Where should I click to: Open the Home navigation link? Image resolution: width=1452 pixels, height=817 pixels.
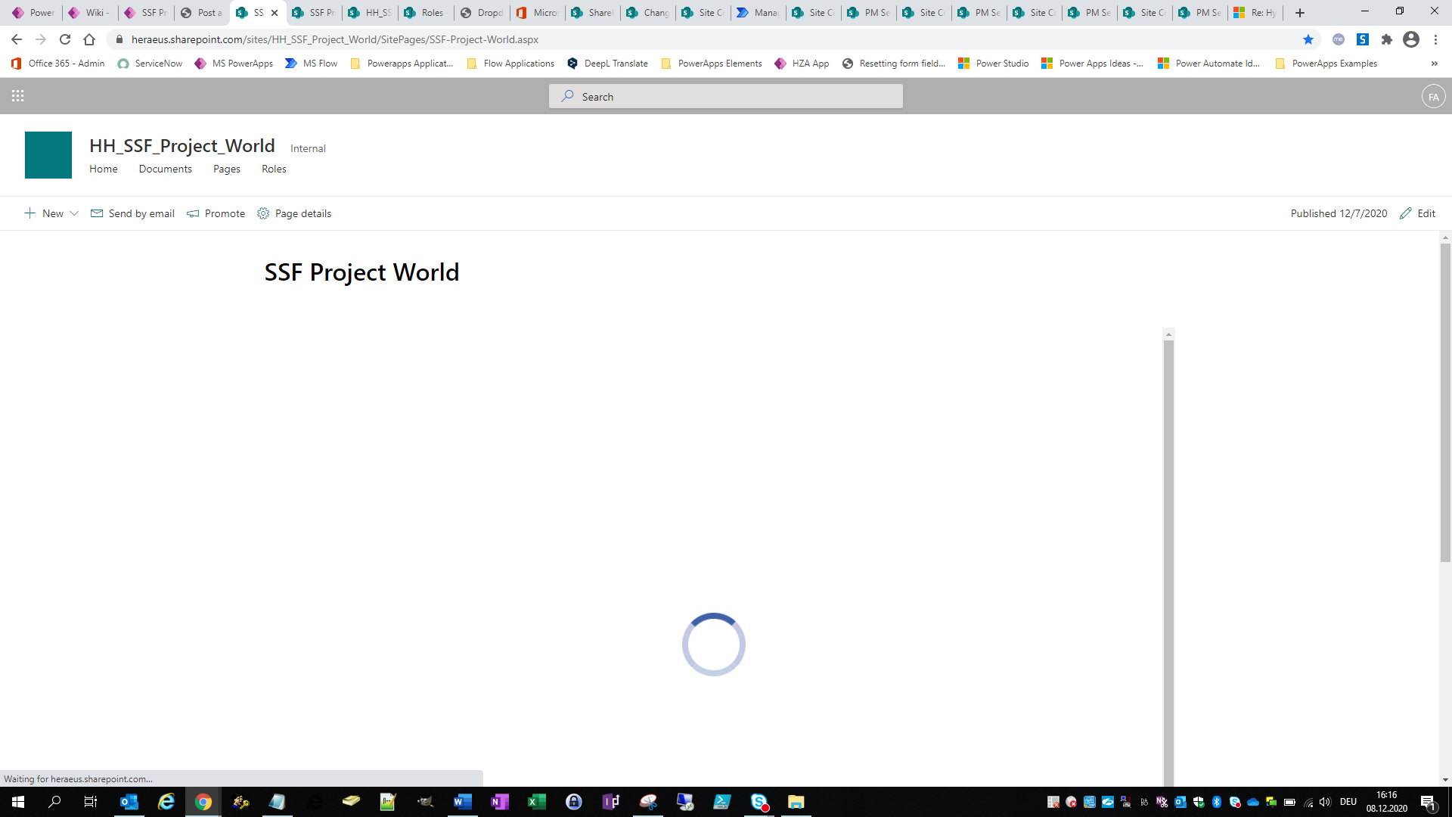click(104, 169)
